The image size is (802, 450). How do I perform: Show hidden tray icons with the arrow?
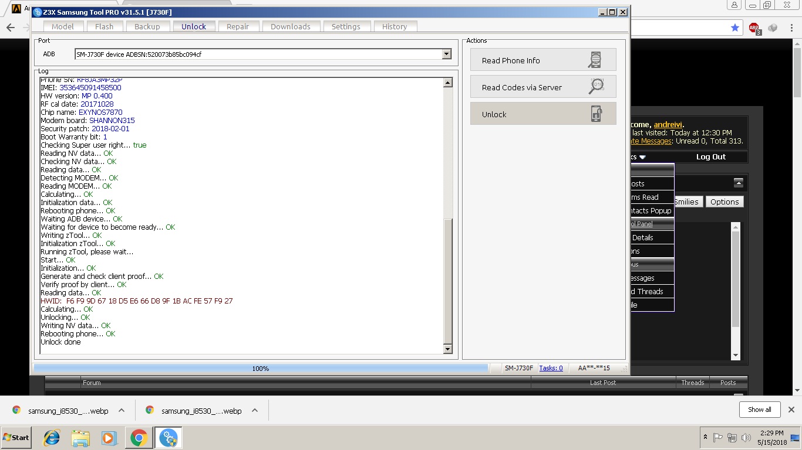click(705, 438)
